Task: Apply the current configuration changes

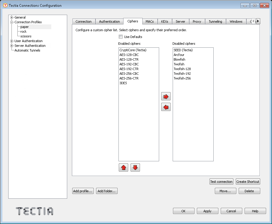Action: click(207, 211)
